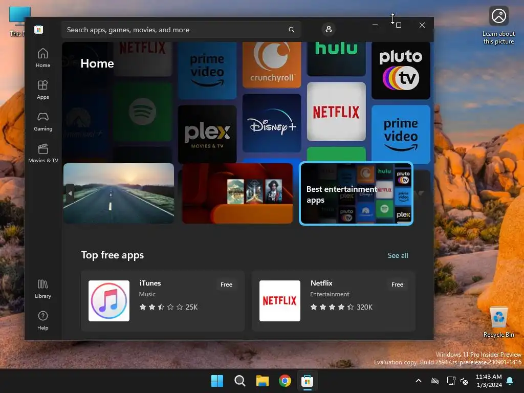Viewport: 524px width, 393px height.
Task: Open the Library in the sidebar
Action: (43, 289)
